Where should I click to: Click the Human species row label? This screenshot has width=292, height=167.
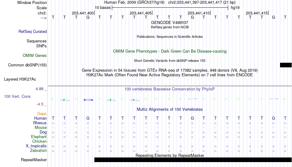40,118
